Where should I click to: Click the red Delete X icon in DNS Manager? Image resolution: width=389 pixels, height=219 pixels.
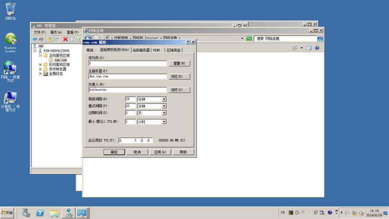(65, 39)
